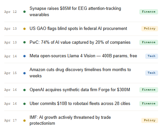Select Tech tag on Meta Llama row
Viewport: 163px width, 129px height.
click(151, 56)
